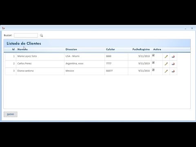
Task: Click Id cell 3
Action: coord(11,71)
